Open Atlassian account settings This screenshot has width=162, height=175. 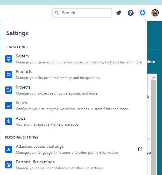pos(74,149)
